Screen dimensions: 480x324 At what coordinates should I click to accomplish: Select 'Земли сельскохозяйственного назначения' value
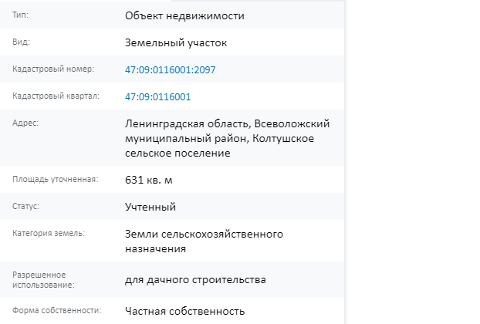click(x=205, y=241)
